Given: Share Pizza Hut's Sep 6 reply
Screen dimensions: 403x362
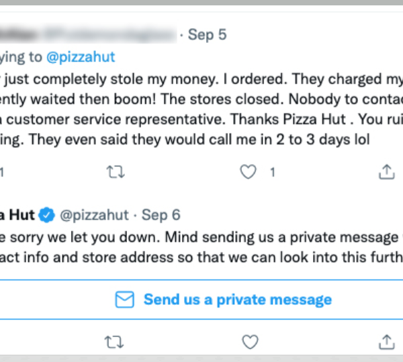Looking at the screenshot, I should pyautogui.click(x=387, y=342).
